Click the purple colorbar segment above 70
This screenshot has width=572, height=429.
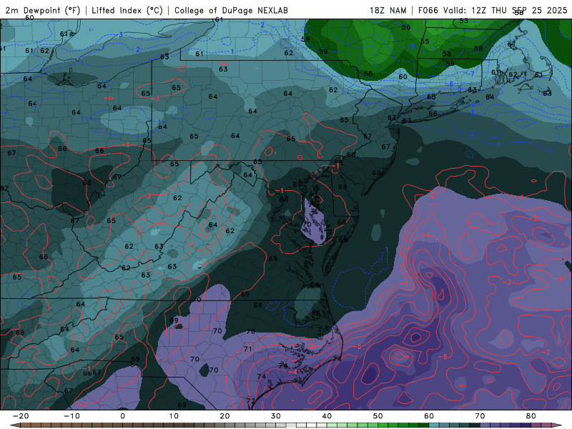(x=485, y=425)
